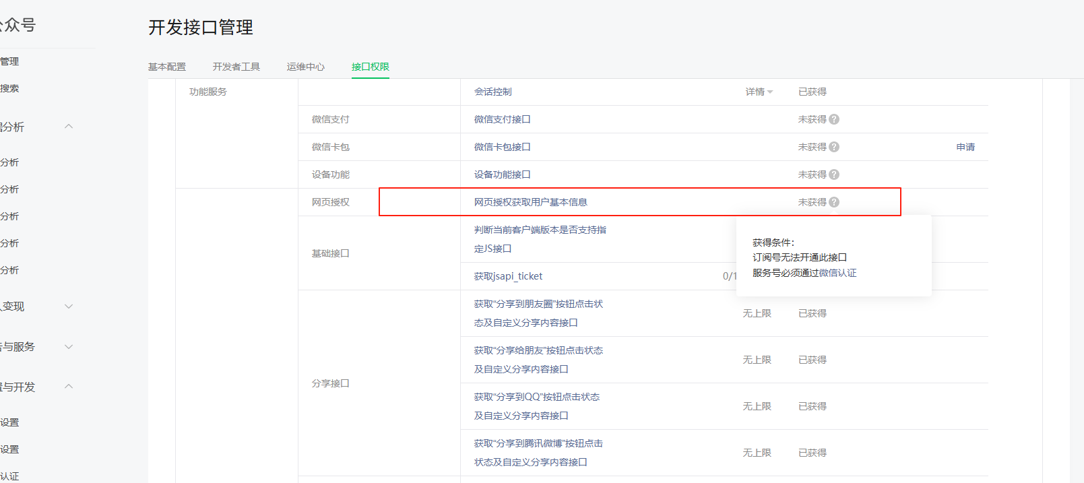Click the 分享接口 category cell

[x=331, y=383]
